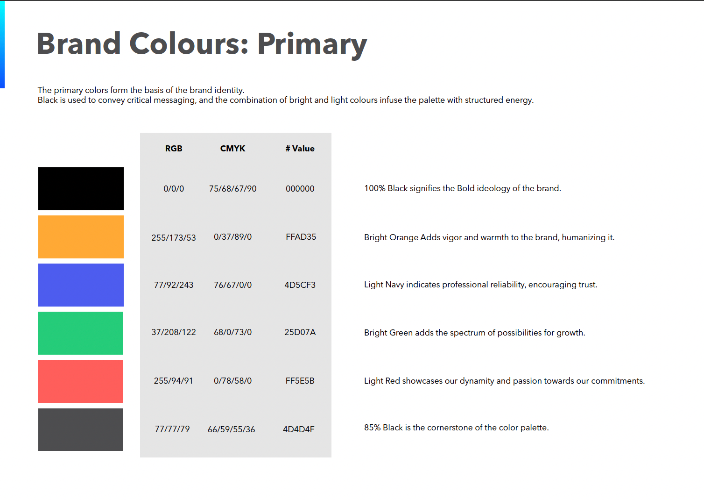This screenshot has height=500, width=704.
Task: Select the light red colour swatch
Action: pos(80,381)
